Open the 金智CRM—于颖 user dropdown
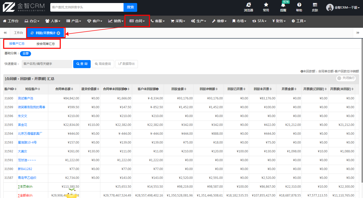Viewport: 363px width, 198px height. coord(347,8)
